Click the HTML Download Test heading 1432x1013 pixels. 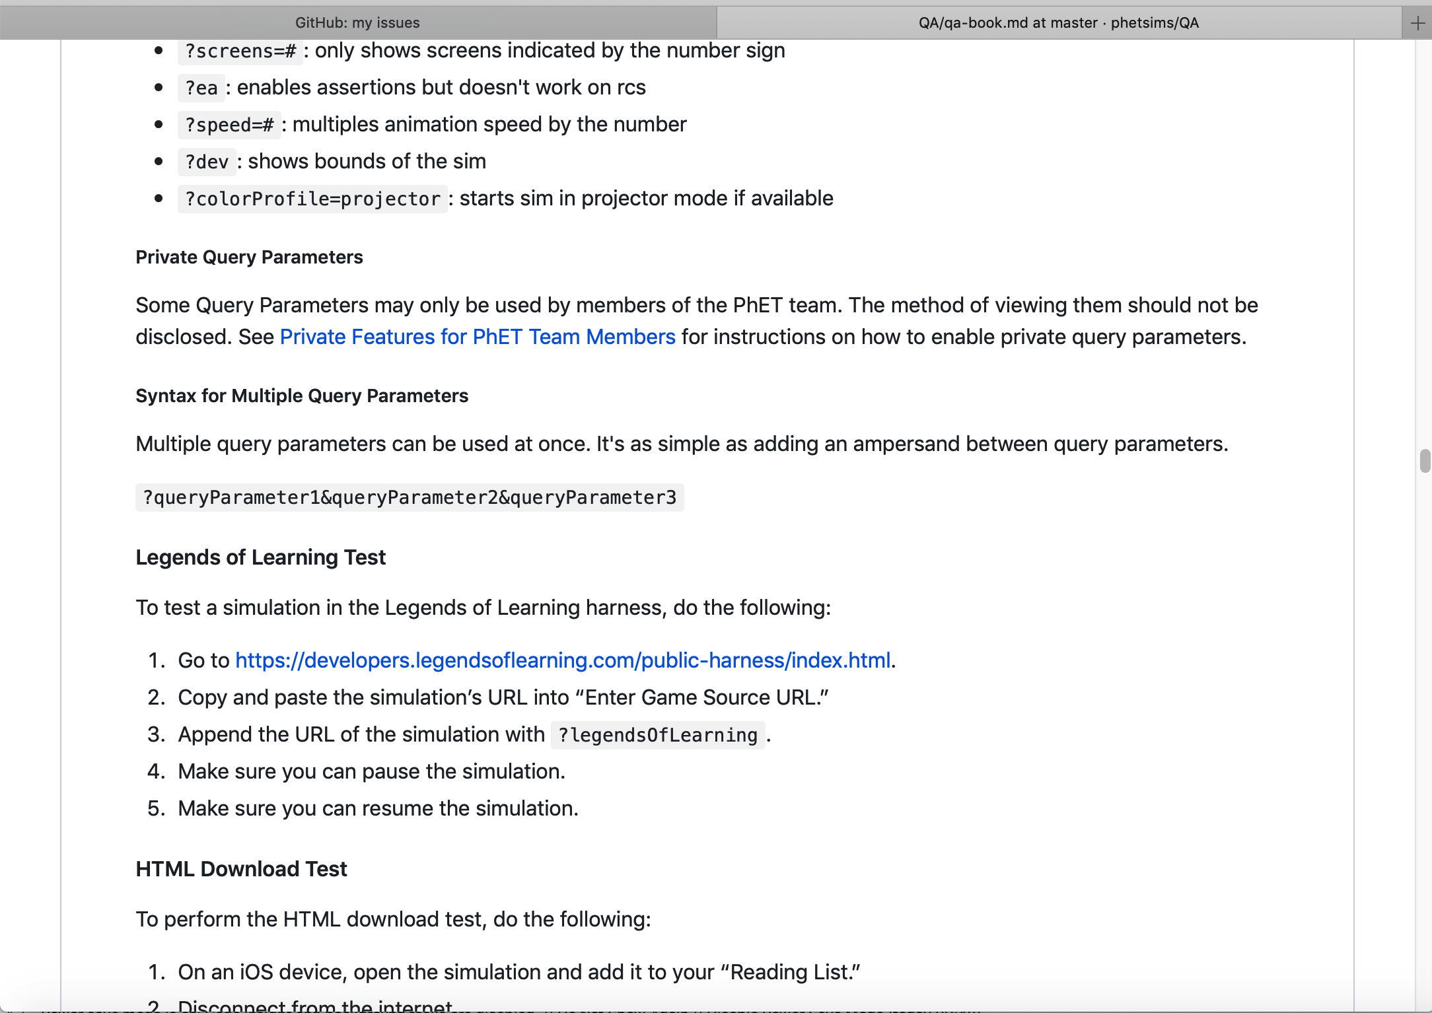(241, 869)
